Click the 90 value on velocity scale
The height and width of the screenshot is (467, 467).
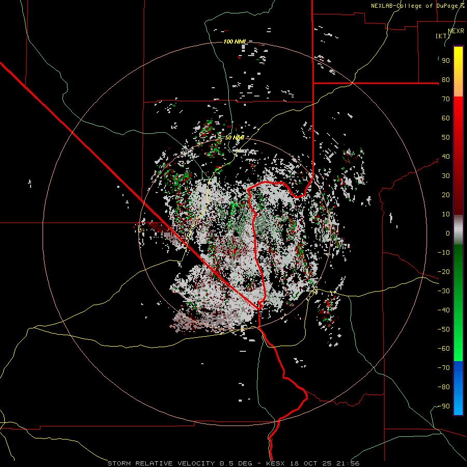446,61
